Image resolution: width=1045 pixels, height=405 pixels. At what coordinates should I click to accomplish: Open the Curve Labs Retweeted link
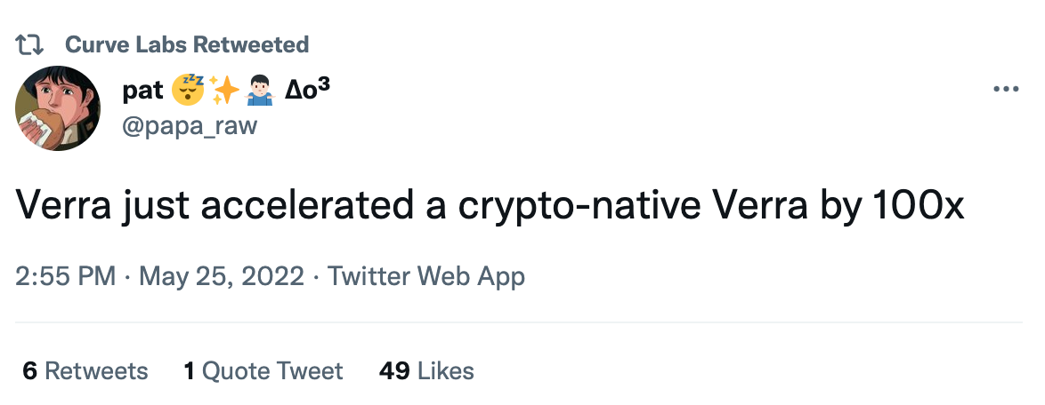click(187, 44)
